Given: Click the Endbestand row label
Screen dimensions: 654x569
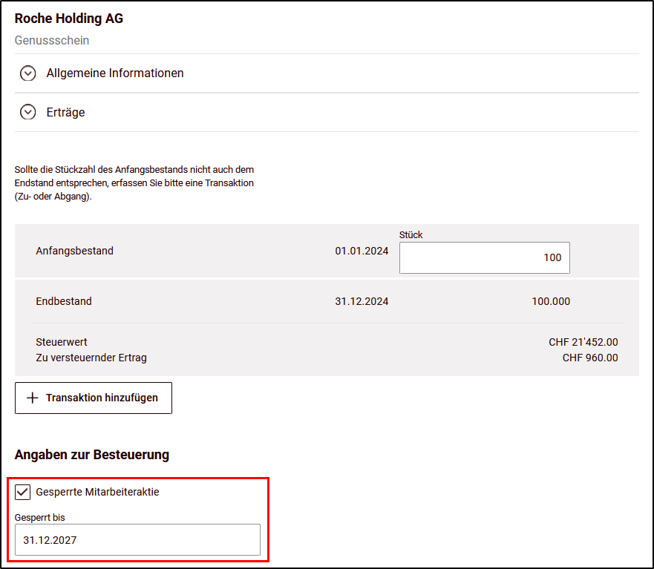Looking at the screenshot, I should (x=64, y=301).
